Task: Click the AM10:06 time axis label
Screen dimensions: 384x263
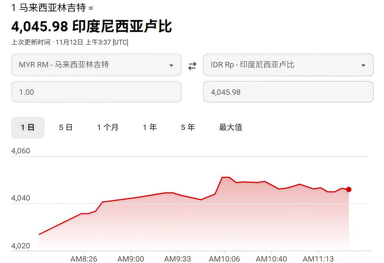Action: [224, 259]
